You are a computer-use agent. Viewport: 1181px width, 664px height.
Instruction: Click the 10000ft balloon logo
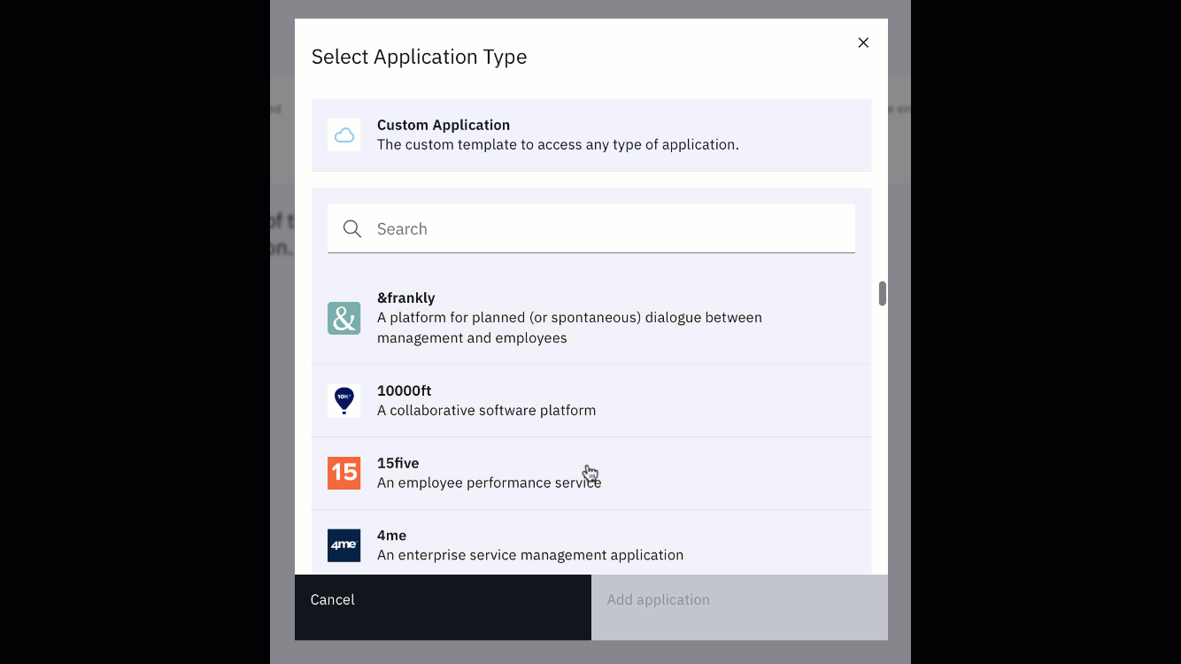point(344,401)
